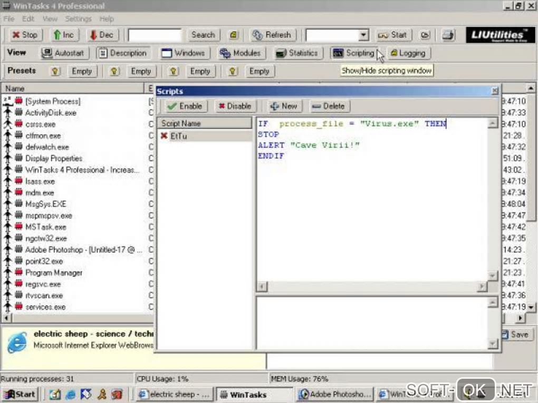The width and height of the screenshot is (538, 403).
Task: Open the dropdown next to Start button
Action: pyautogui.click(x=363, y=35)
